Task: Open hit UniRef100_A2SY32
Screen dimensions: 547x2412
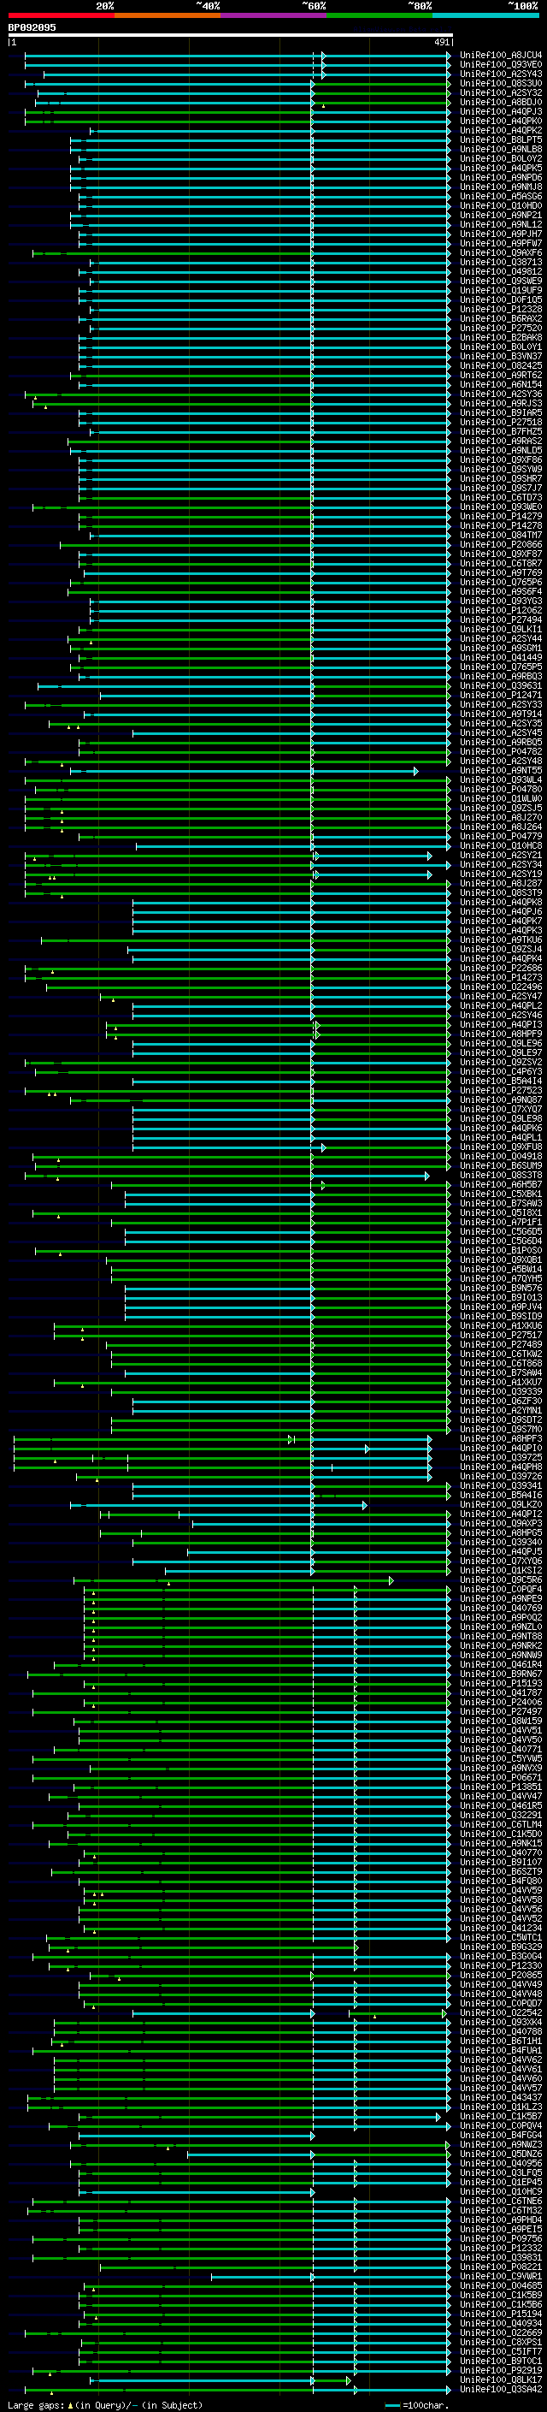Action: pyautogui.click(x=501, y=92)
